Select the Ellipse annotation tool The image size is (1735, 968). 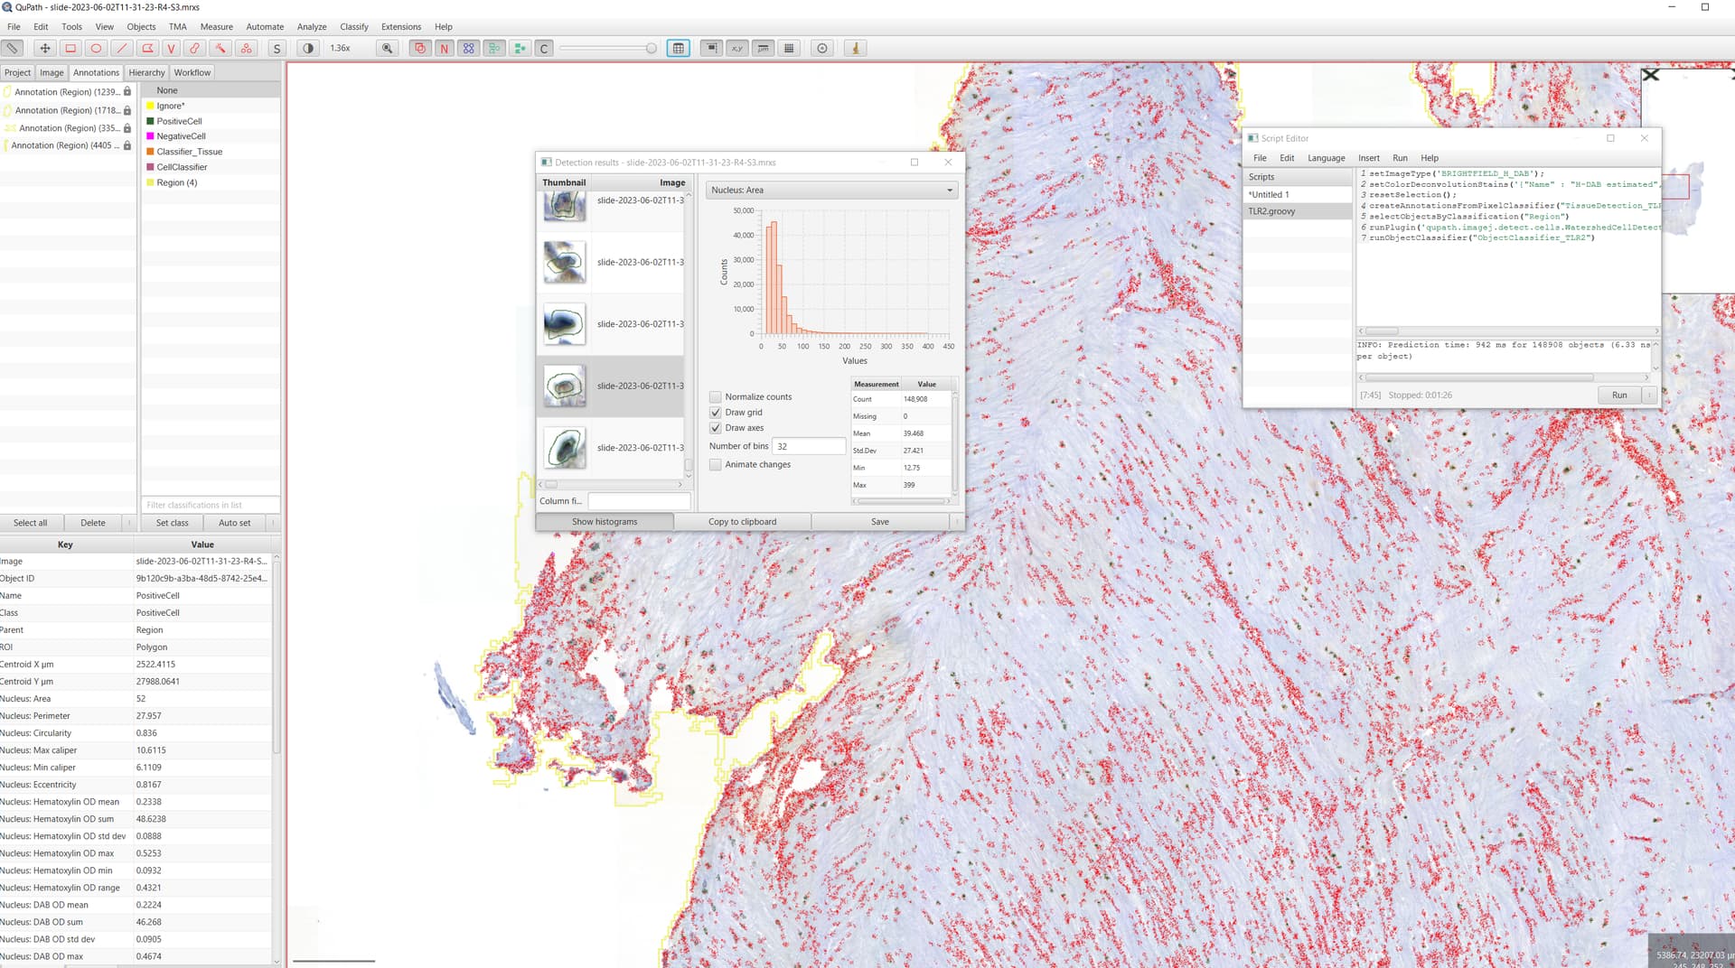pyautogui.click(x=96, y=48)
